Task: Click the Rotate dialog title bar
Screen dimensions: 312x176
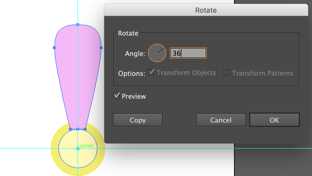Action: click(x=206, y=10)
